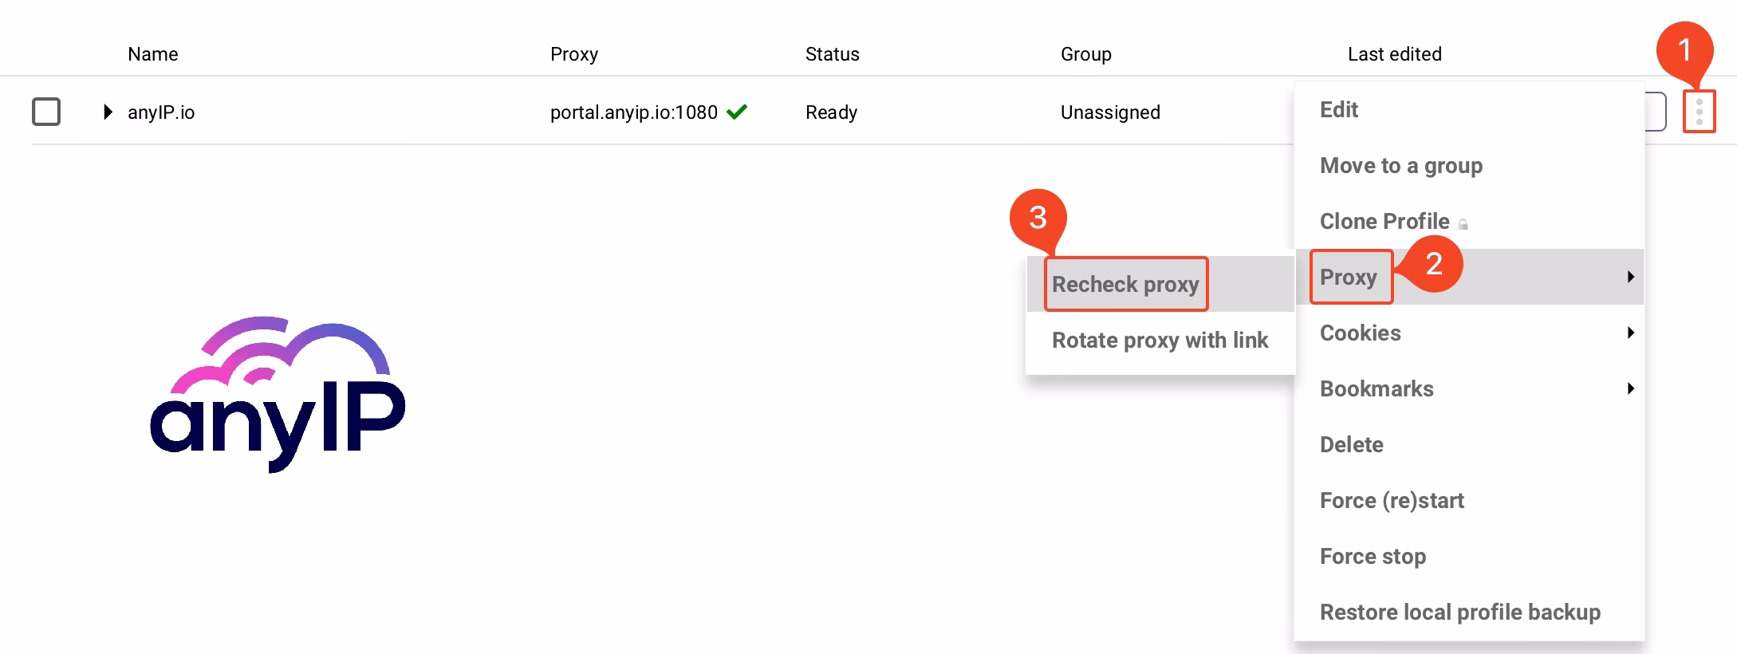Click the anyIP cloud logo

[278, 394]
